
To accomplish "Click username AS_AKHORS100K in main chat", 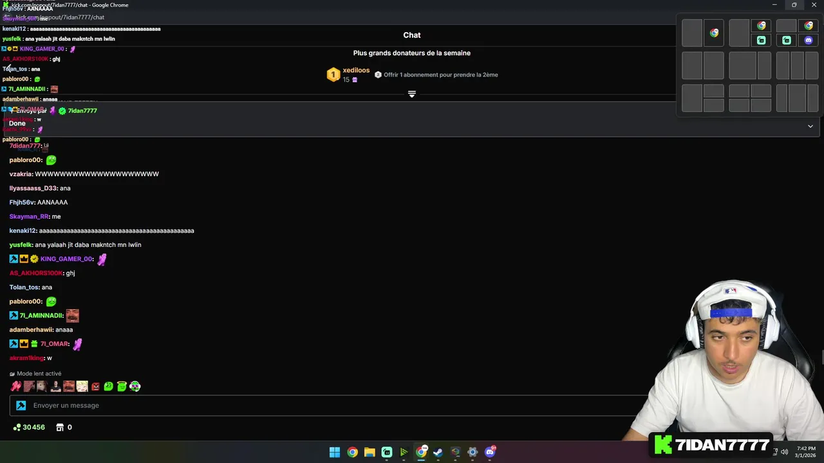I will coord(36,273).
